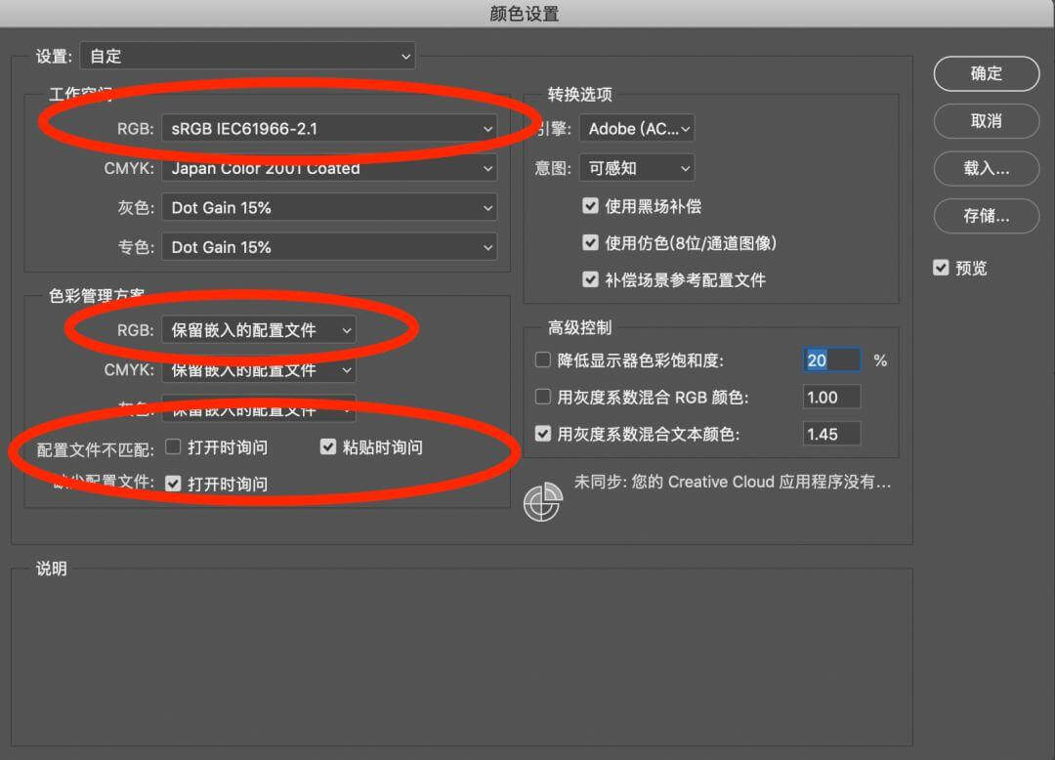Toggle 使用仿色(8位/通道图像) checkbox
Screen dimensions: 1055x760
(x=590, y=243)
